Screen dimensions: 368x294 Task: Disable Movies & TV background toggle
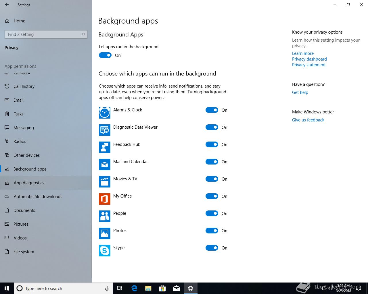(212, 179)
